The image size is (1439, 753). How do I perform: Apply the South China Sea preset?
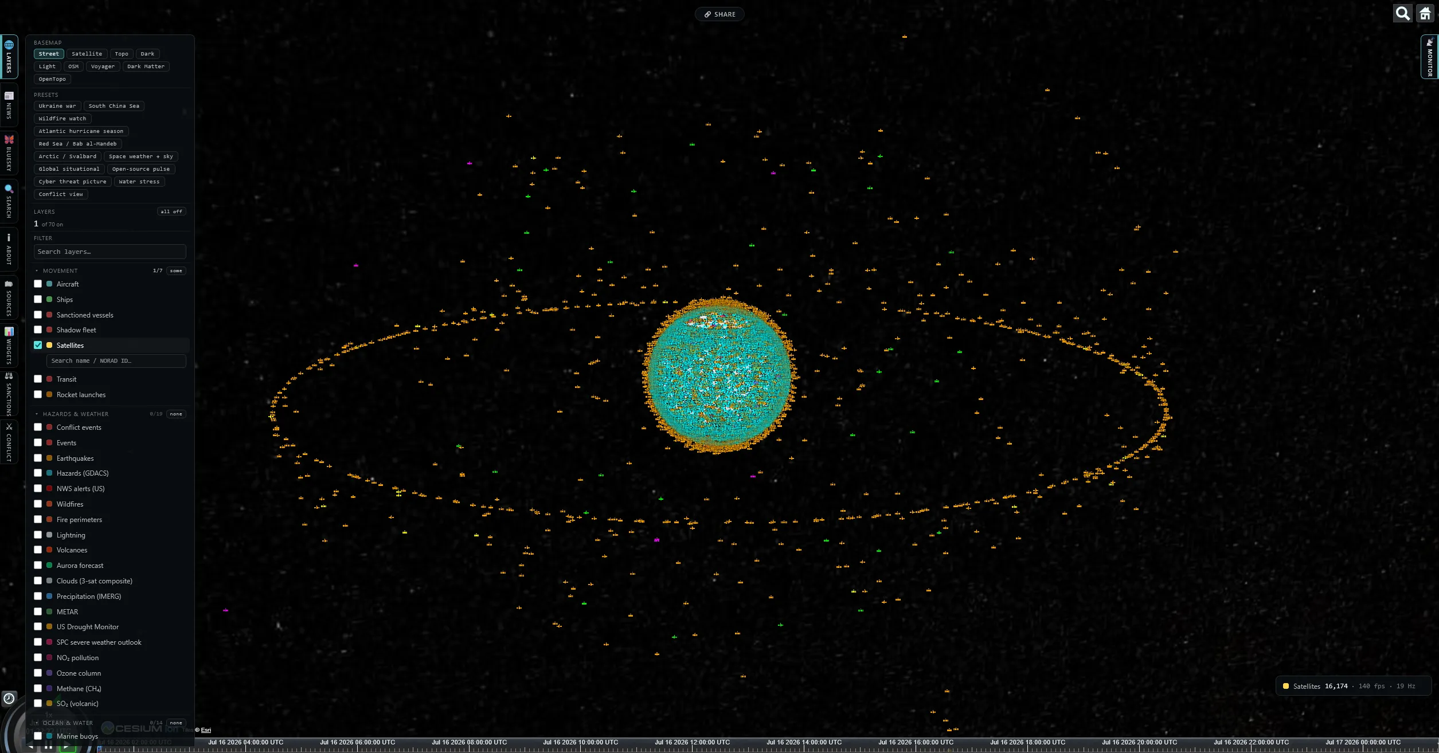tap(114, 106)
